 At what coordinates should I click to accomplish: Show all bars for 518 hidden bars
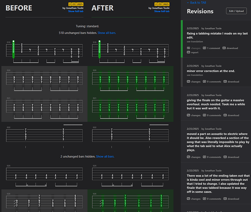[107, 33]
